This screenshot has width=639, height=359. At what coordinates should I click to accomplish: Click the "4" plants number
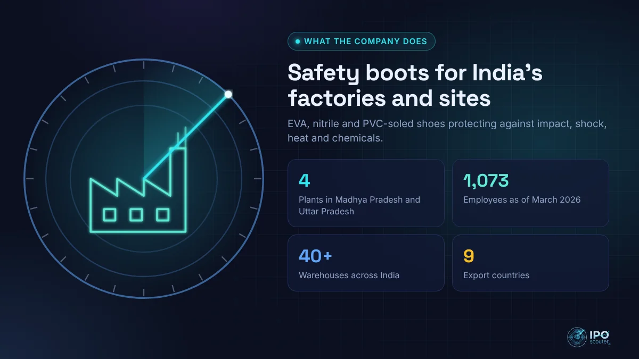[x=304, y=180]
